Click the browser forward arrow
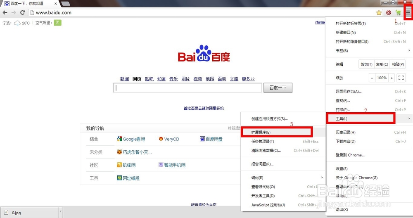413x218 pixels. 14,12
